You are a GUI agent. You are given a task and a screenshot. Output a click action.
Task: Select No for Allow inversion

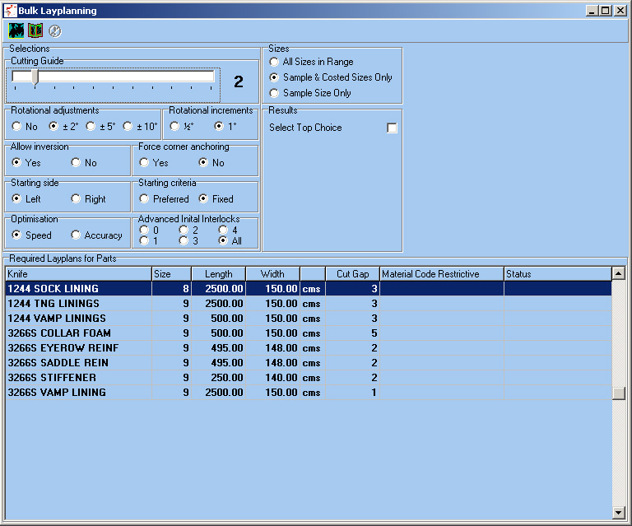[76, 162]
